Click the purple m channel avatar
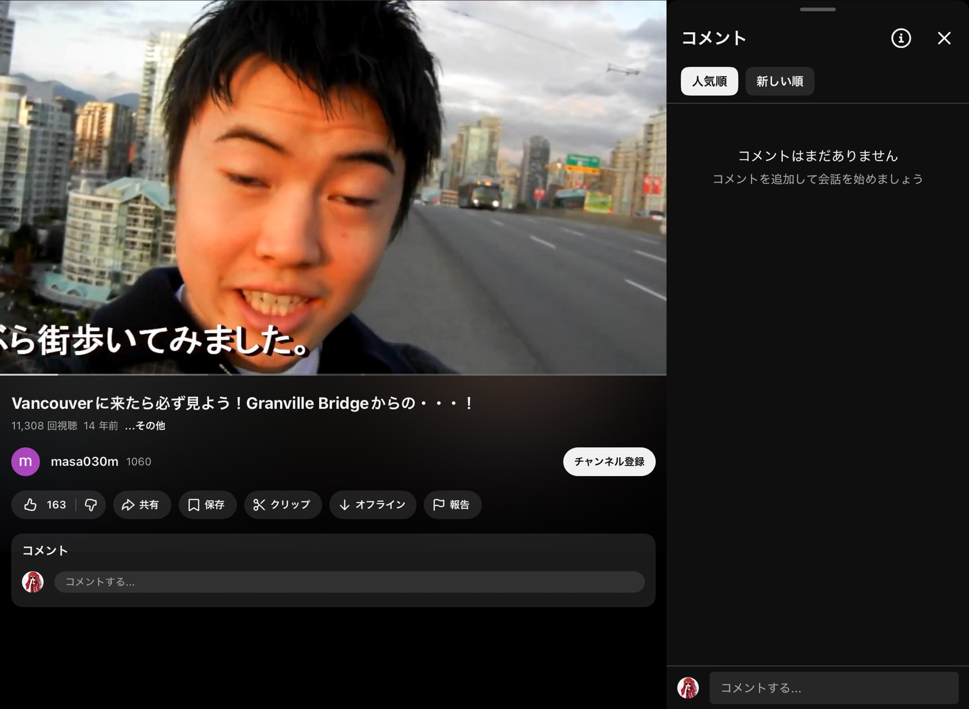The width and height of the screenshot is (969, 709). 26,461
